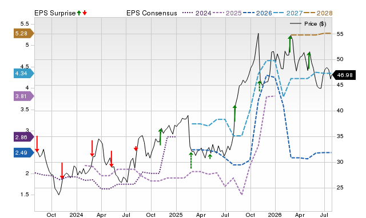Click the Price ($) legend entry

coord(308,24)
